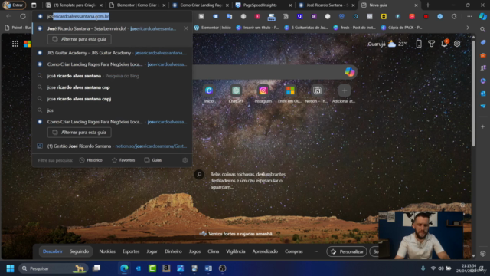The image size is (490, 276).
Task: Open the notifications bell on new tab page
Action: tap(444, 44)
